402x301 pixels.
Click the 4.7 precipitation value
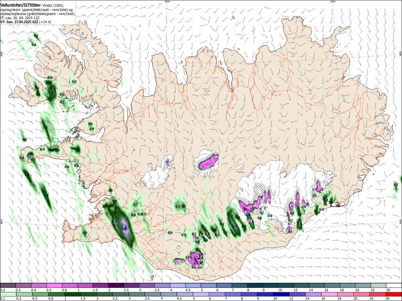coord(114,222)
